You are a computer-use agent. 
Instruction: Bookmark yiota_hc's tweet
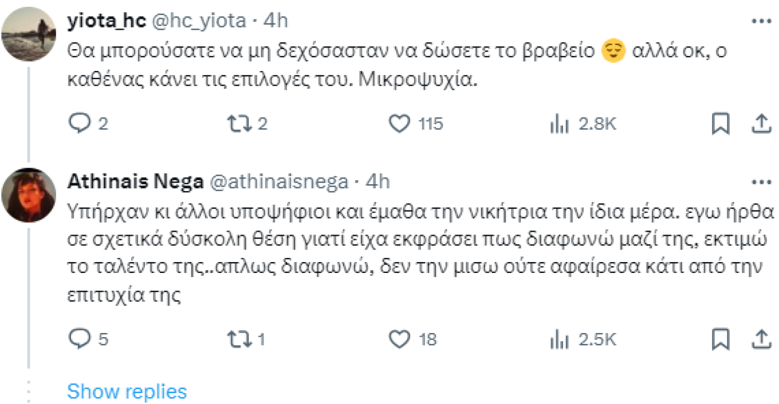point(721,124)
